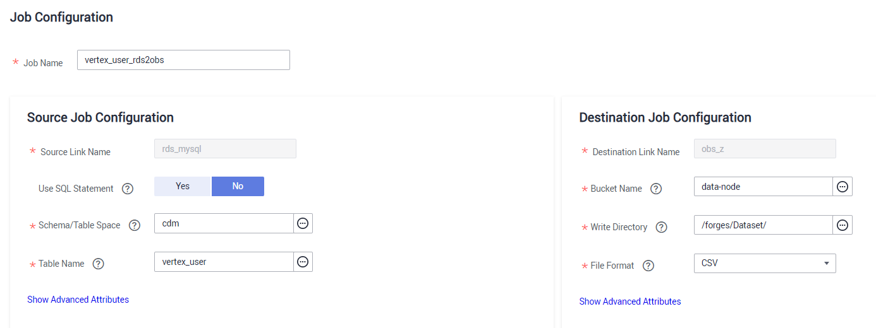Viewport: 876px width, 328px height.
Task: Open the Write Directory help tooltip
Action: [x=661, y=227]
